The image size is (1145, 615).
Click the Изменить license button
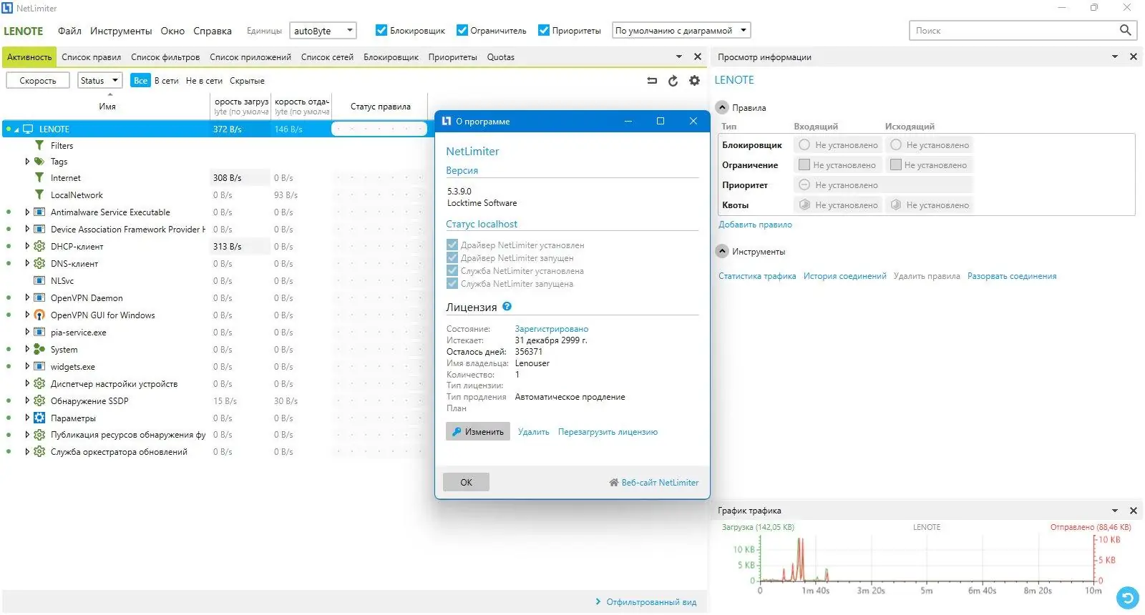(478, 432)
